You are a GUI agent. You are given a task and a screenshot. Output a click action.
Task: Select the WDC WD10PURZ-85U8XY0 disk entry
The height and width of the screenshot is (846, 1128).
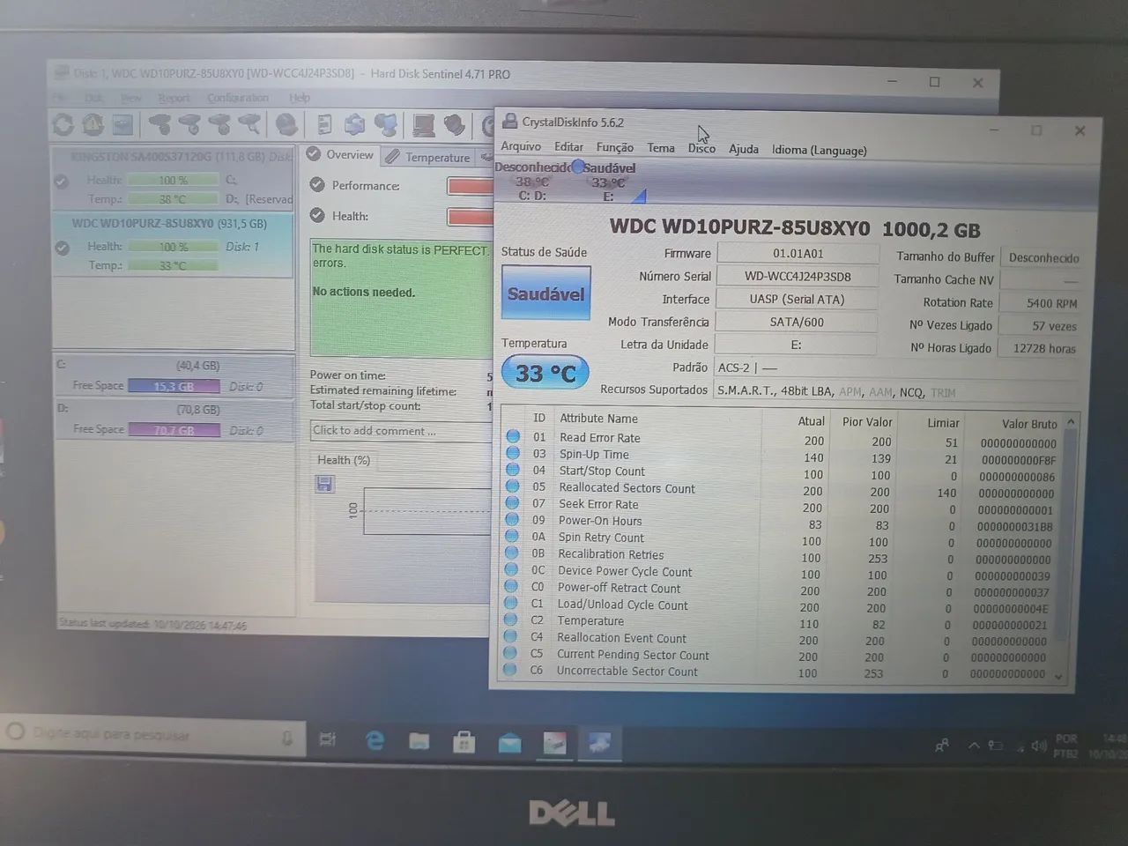pyautogui.click(x=174, y=244)
